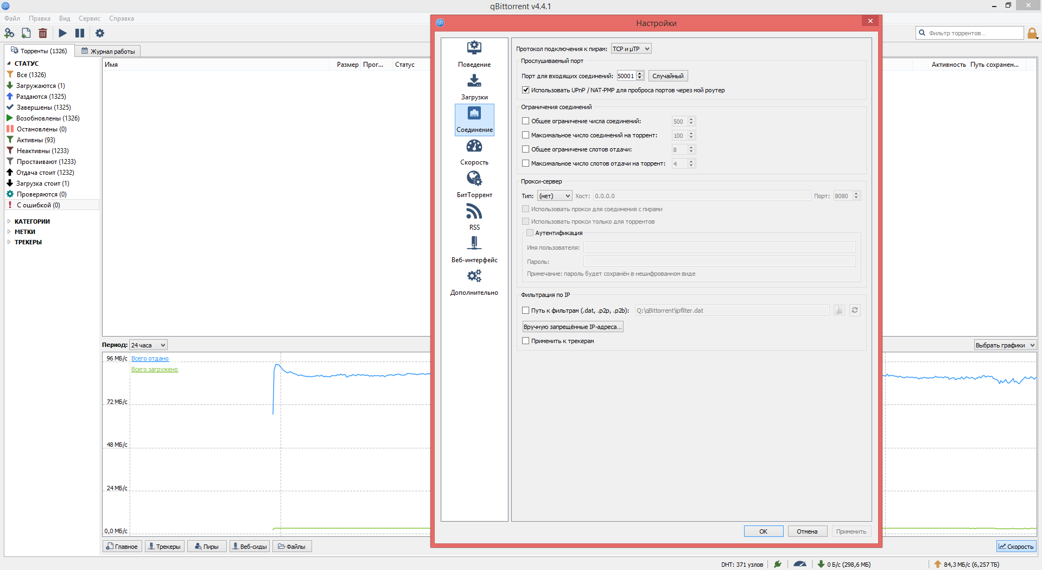Open the RSS settings section
This screenshot has width=1042, height=570.
pyautogui.click(x=474, y=217)
